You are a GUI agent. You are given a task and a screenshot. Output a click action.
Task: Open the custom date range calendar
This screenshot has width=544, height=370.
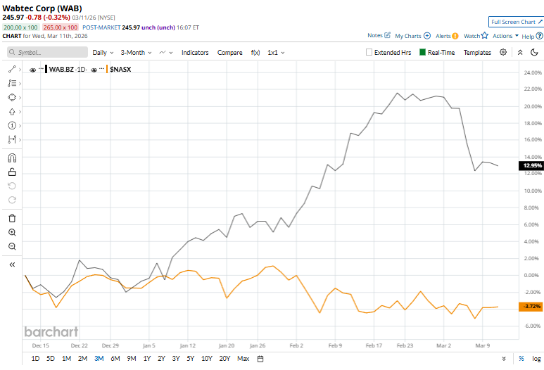coord(260,359)
